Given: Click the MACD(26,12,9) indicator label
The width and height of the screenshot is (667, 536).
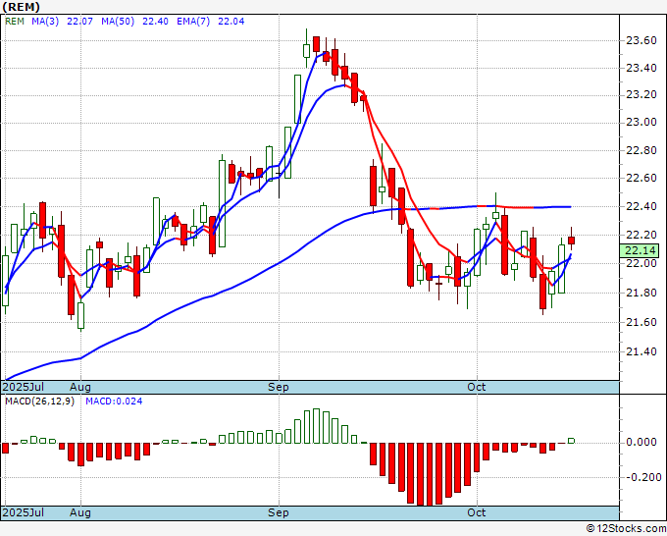Looking at the screenshot, I should [x=39, y=402].
